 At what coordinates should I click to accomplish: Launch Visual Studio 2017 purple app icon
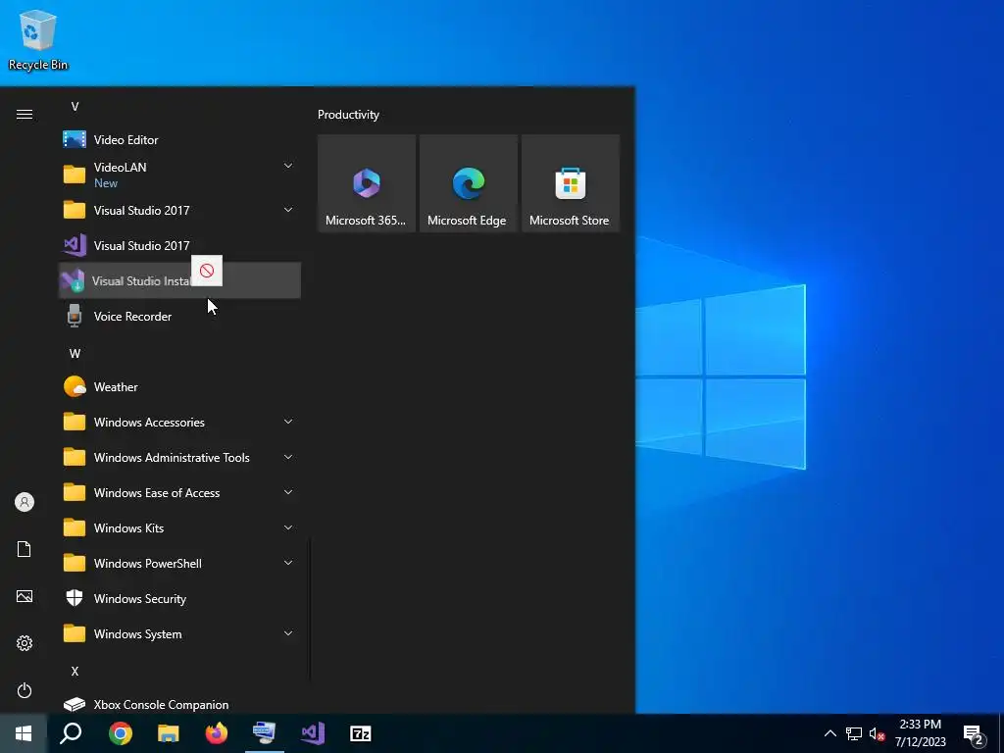click(x=75, y=245)
